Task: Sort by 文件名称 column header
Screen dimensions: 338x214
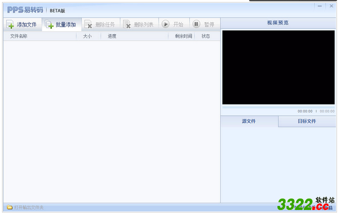Action: [40, 36]
